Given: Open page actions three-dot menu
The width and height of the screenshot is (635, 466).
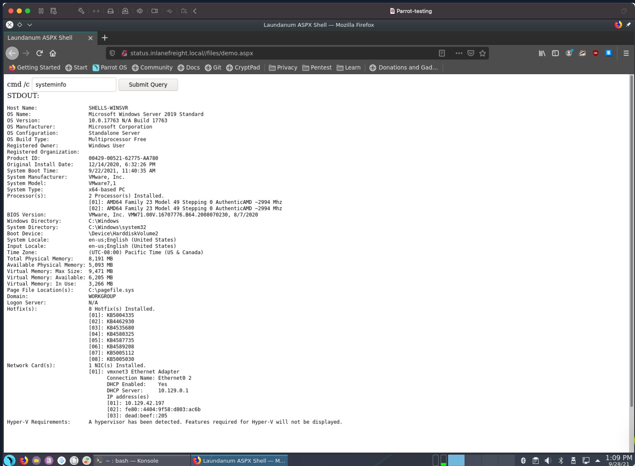Looking at the screenshot, I should coord(459,53).
